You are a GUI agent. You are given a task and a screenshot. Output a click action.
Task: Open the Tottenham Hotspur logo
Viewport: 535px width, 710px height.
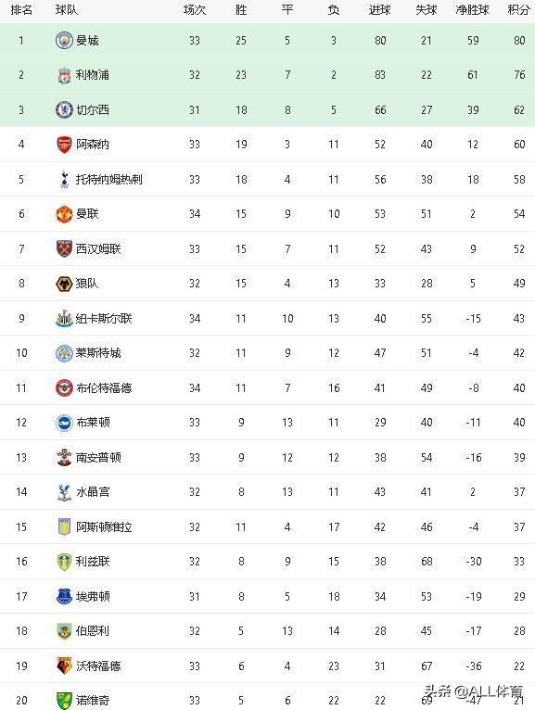(64, 179)
